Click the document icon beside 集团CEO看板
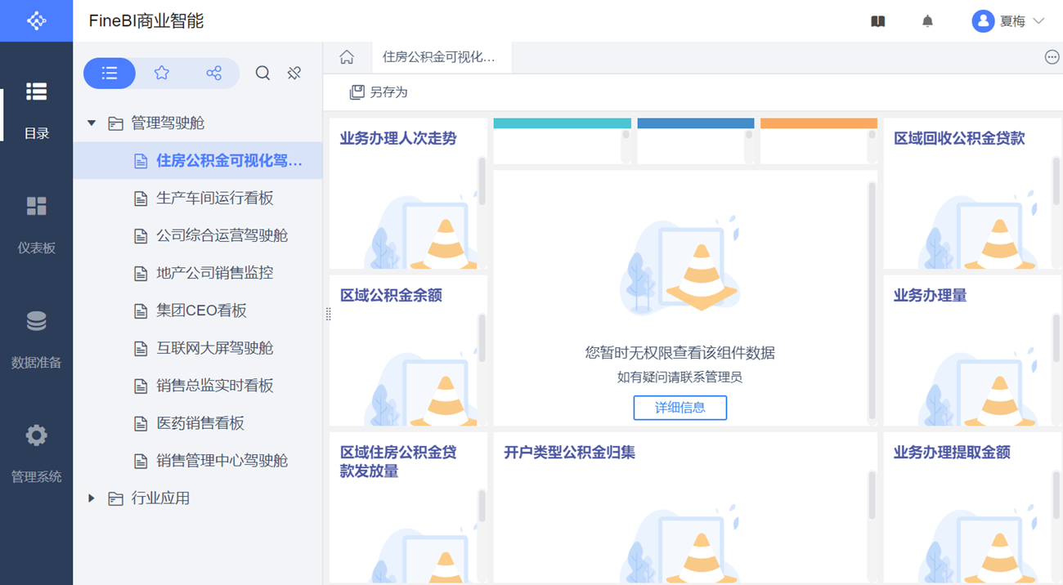This screenshot has height=585, width=1063. 141,310
